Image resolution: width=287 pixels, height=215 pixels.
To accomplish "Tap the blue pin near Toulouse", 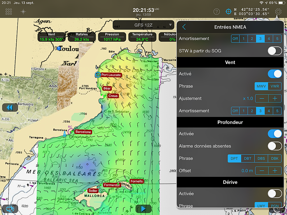I will pyautogui.click(x=59, y=48).
